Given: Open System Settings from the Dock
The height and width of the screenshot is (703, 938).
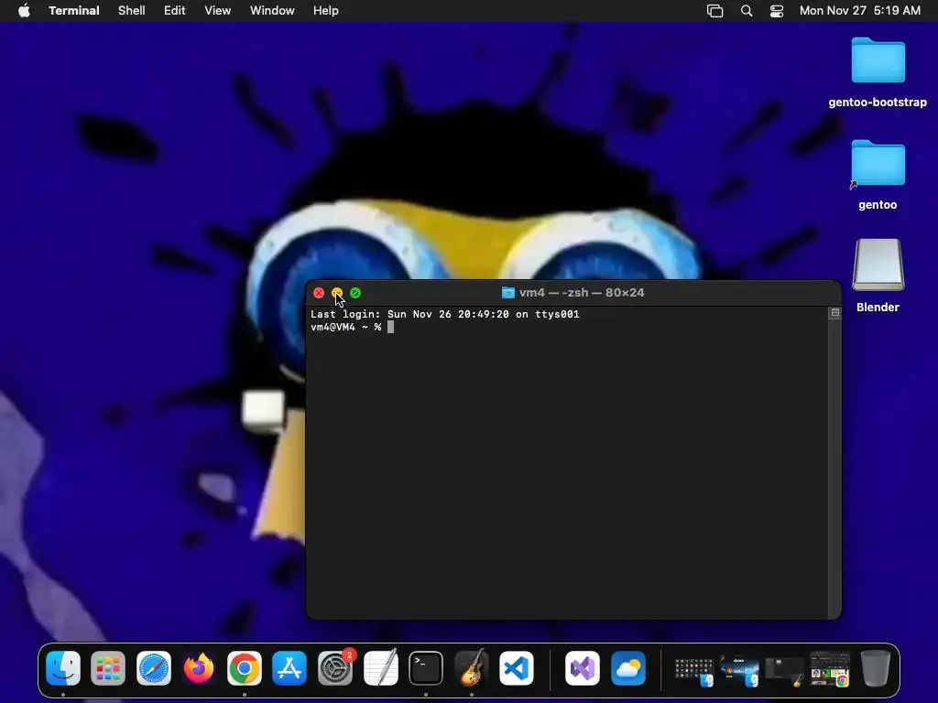Looking at the screenshot, I should (x=335, y=667).
